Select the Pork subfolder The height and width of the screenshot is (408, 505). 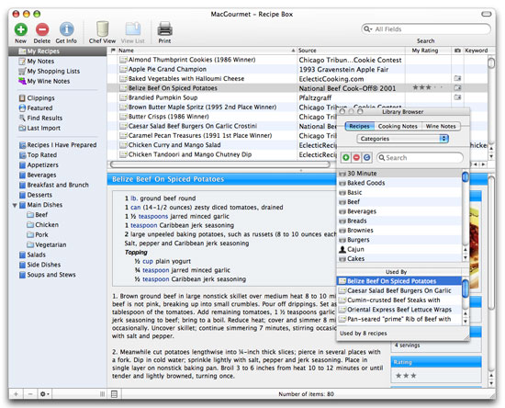pyautogui.click(x=41, y=235)
